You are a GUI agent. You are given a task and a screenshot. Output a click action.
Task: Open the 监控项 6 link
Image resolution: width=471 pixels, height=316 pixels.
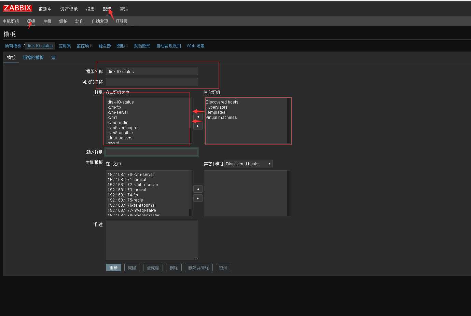(84, 46)
